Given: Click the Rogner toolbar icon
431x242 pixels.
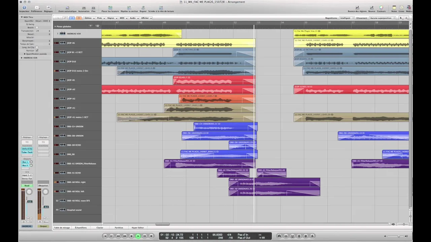Looking at the screenshot, I should [143, 7].
